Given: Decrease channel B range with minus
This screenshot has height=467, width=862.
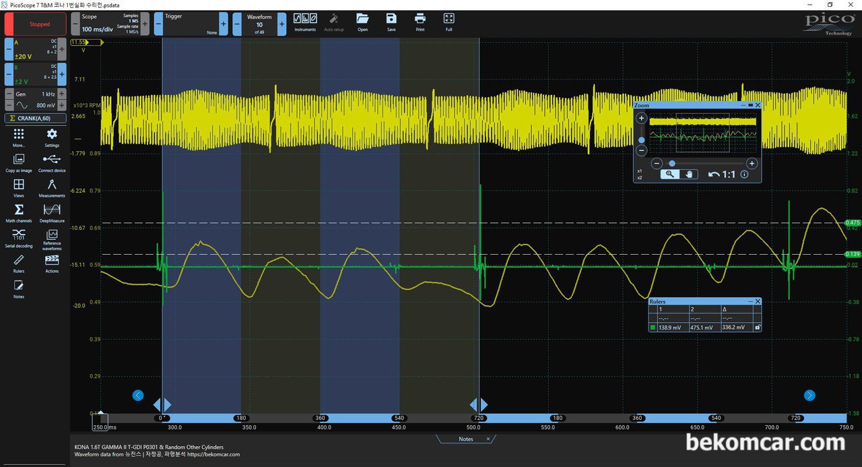Looking at the screenshot, I should (x=8, y=74).
